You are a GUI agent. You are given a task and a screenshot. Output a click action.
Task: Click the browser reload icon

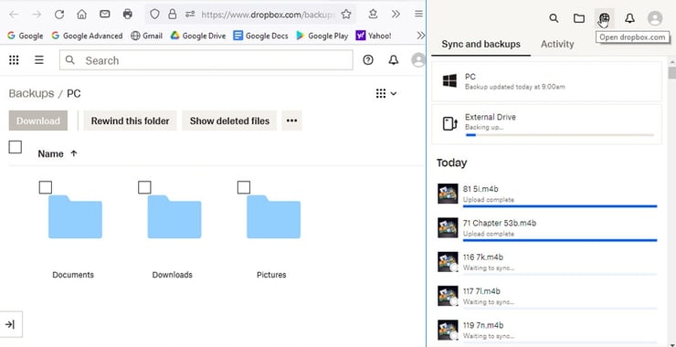point(59,15)
